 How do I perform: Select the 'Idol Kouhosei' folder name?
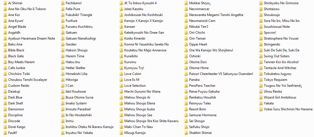76,92
